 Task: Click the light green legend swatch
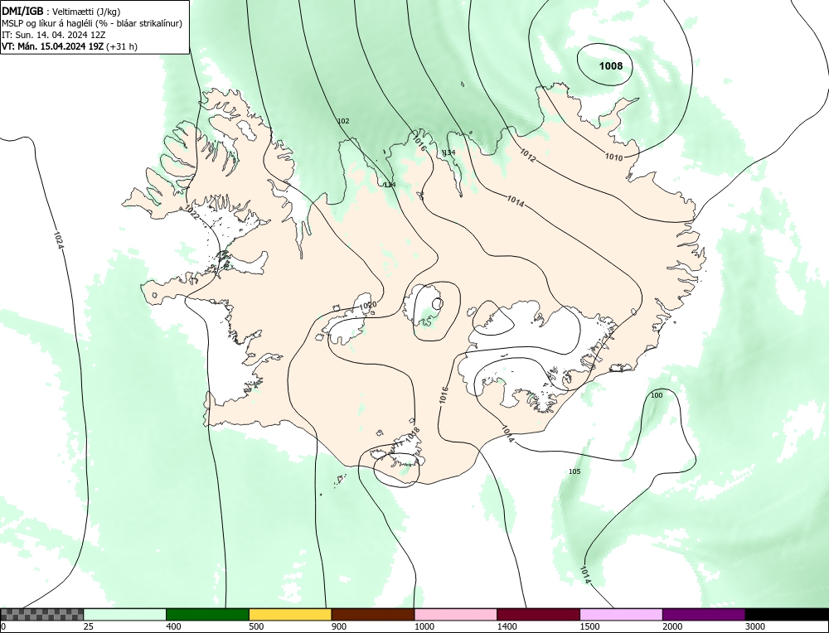click(x=125, y=614)
